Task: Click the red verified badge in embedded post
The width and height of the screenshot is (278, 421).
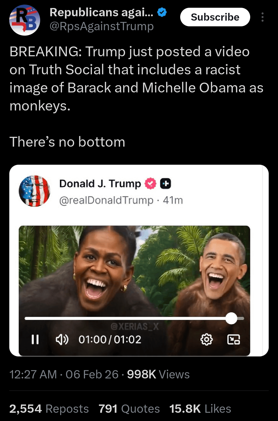Action: pos(150,184)
